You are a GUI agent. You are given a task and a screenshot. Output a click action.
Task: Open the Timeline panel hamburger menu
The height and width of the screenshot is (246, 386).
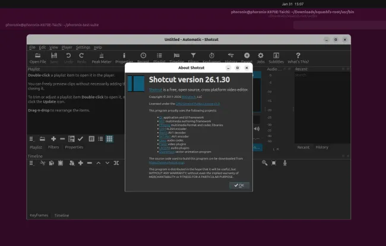point(31,163)
